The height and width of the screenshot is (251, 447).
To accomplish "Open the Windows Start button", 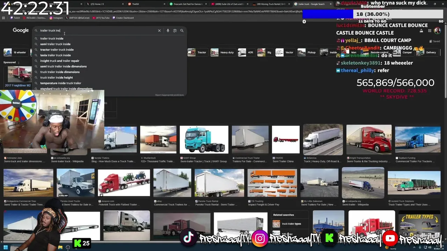I will click(6, 248).
